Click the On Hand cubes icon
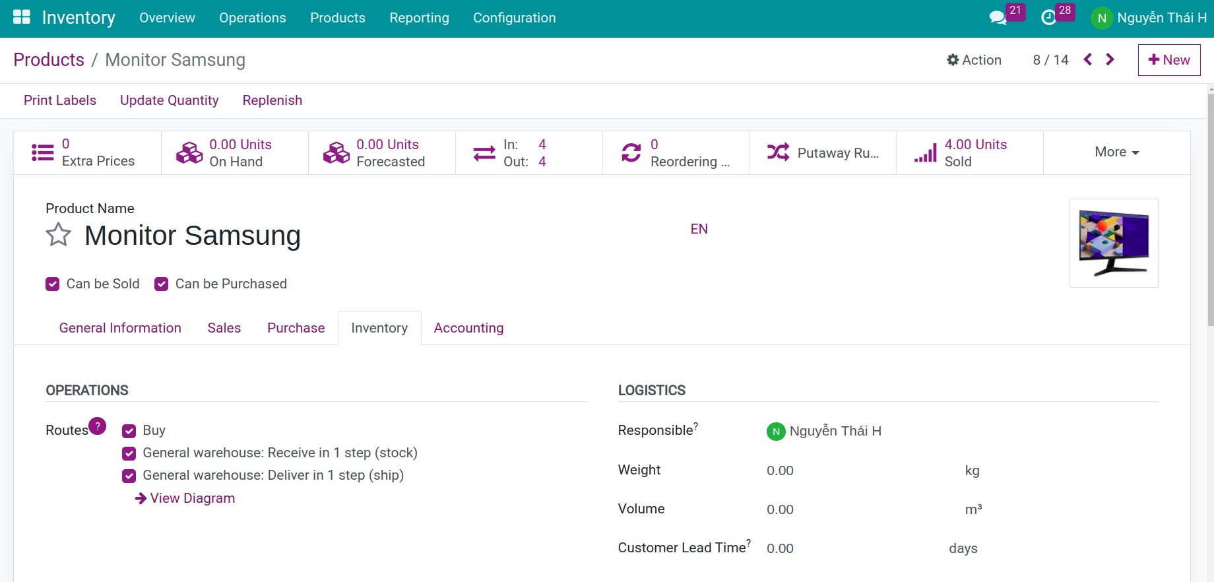 click(x=189, y=152)
